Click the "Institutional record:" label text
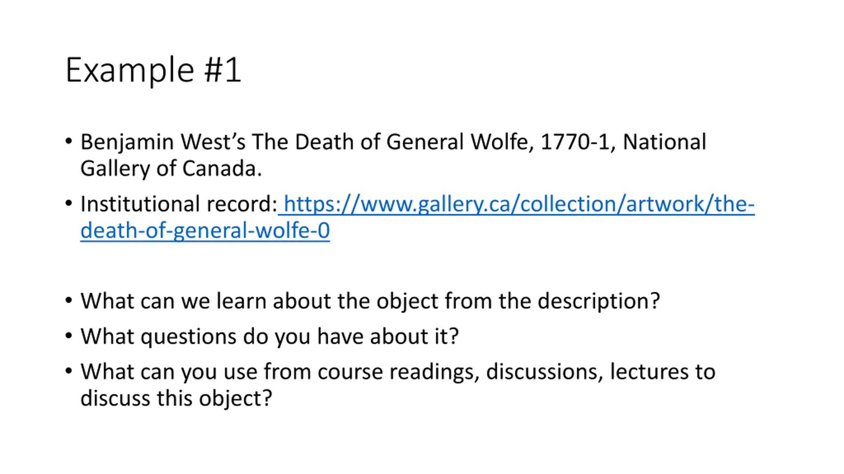 click(179, 204)
